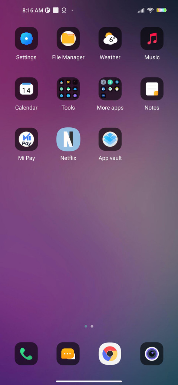The image size is (178, 385).
Task: Tap the bottom navigation gesture bar
Action: 89,381
